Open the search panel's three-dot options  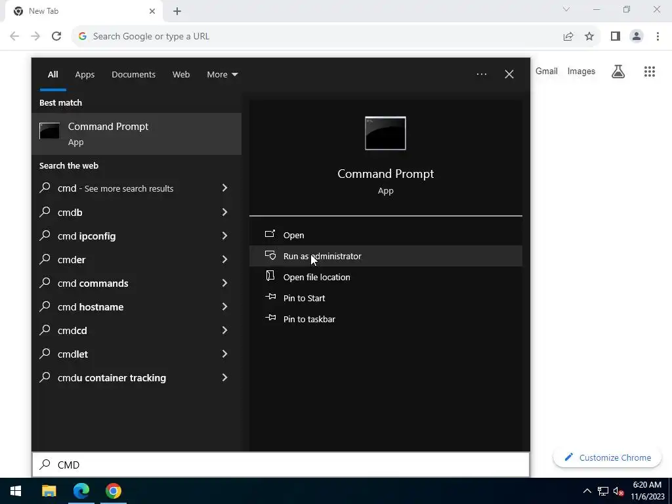482,74
